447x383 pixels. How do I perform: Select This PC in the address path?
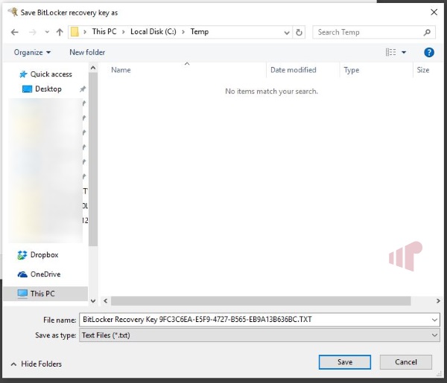[104, 31]
